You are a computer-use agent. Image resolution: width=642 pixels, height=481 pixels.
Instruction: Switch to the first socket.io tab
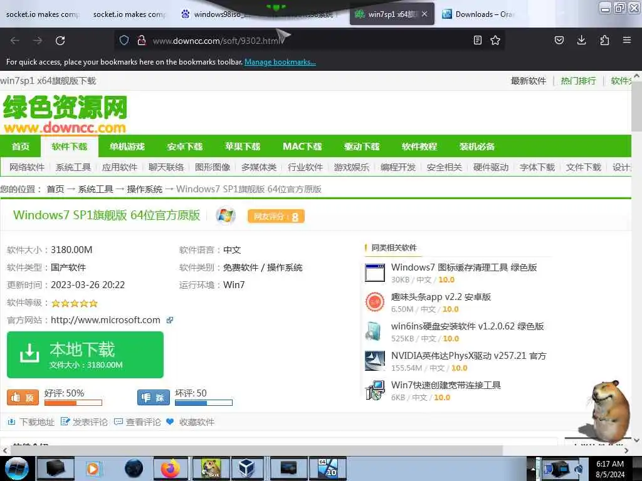42,14
